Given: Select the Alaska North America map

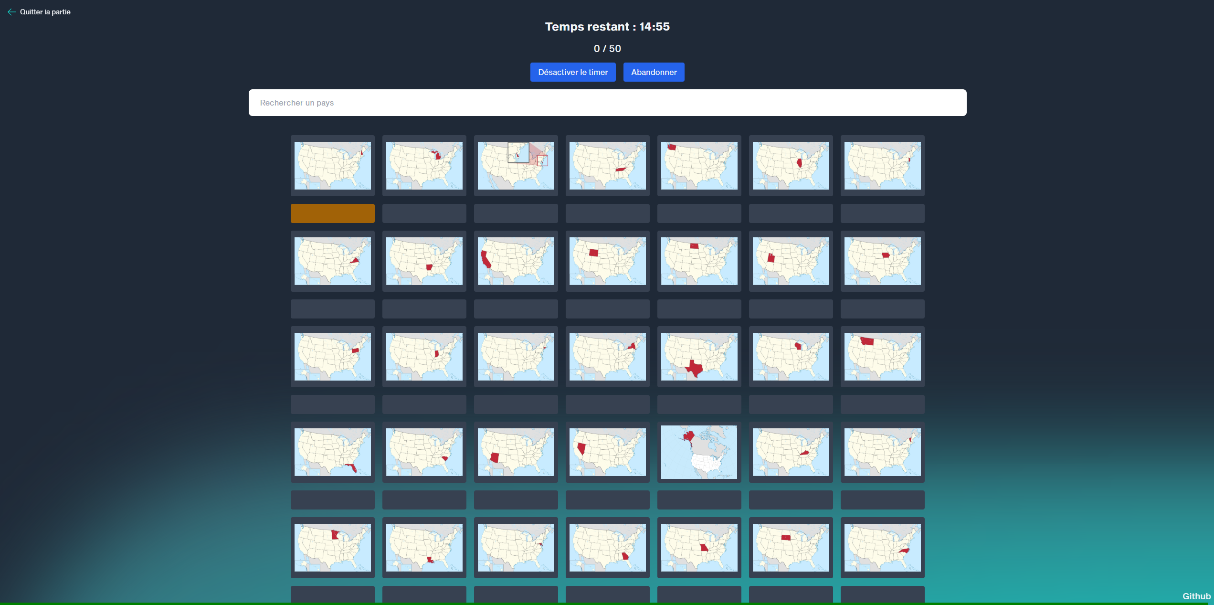Looking at the screenshot, I should click(x=699, y=452).
